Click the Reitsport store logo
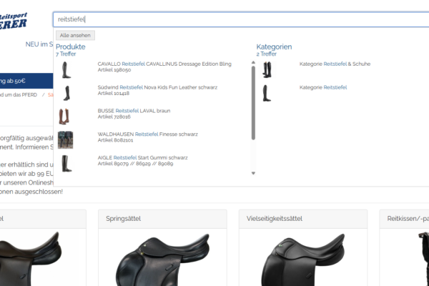This screenshot has height=286, width=429. [13, 21]
